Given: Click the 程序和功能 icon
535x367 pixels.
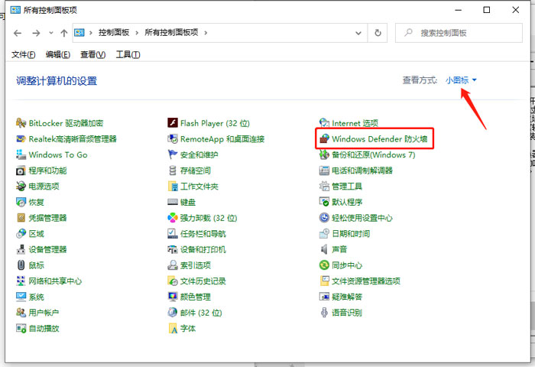Looking at the screenshot, I should tap(21, 171).
